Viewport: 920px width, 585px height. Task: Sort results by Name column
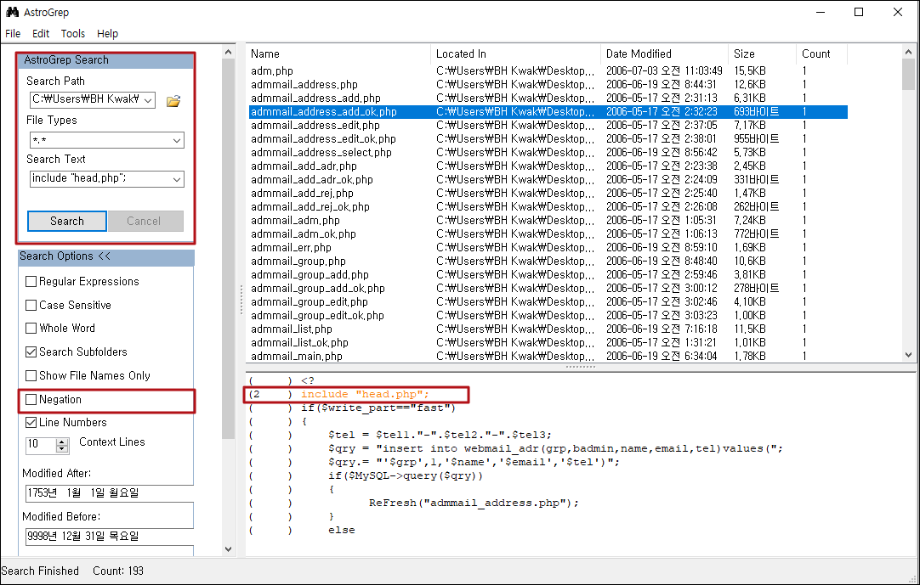click(338, 54)
